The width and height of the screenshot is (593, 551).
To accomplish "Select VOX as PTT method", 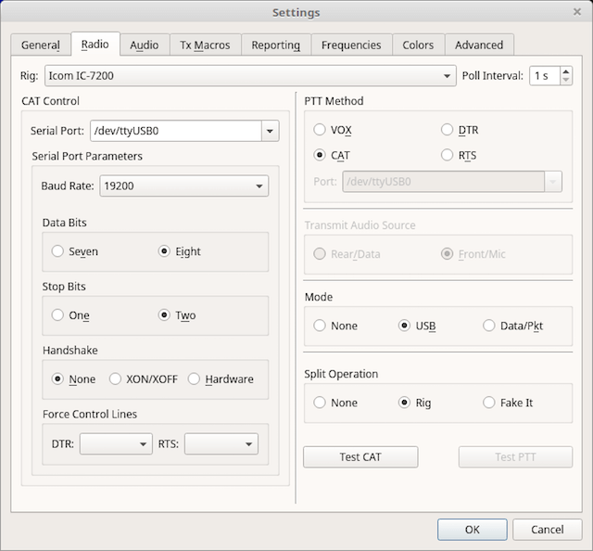I will [321, 130].
